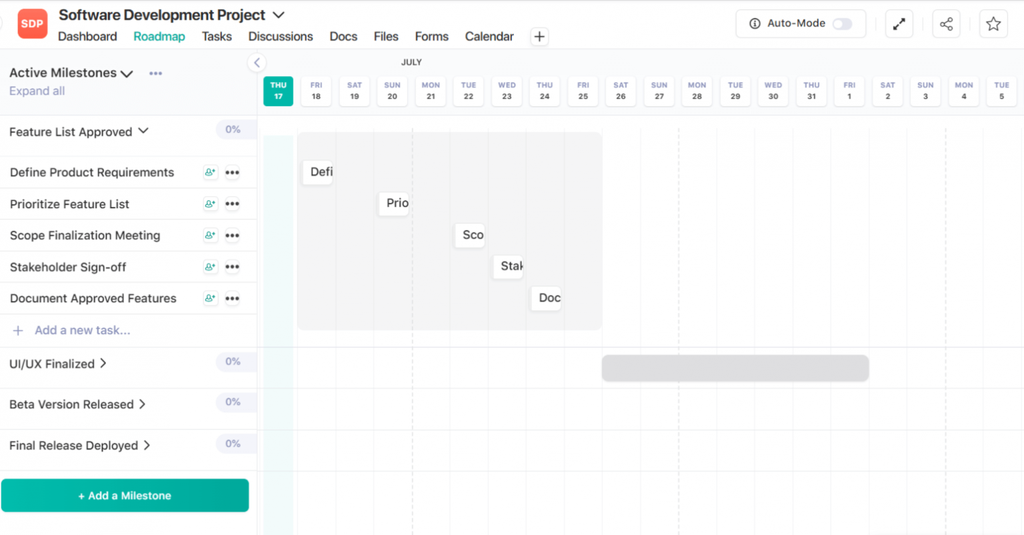Star the project as favorite
1024x535 pixels.
[993, 24]
